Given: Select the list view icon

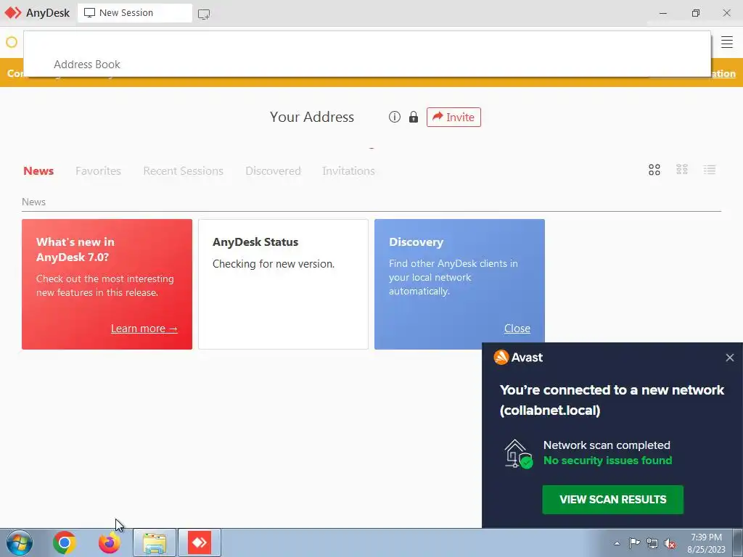Looking at the screenshot, I should pos(710,170).
